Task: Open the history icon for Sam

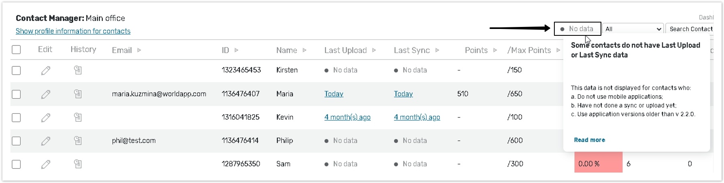Action: (78, 164)
